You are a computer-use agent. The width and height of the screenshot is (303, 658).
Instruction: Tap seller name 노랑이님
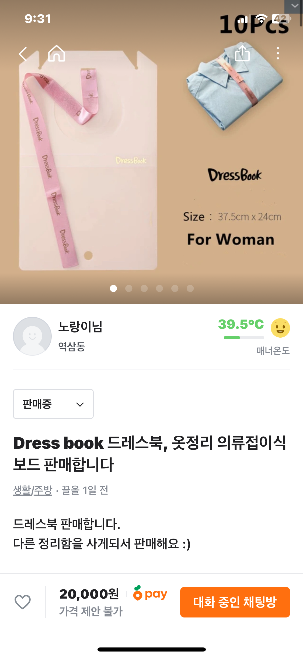pos(80,326)
